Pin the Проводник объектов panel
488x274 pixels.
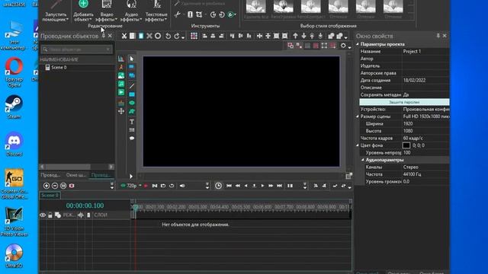click(104, 36)
